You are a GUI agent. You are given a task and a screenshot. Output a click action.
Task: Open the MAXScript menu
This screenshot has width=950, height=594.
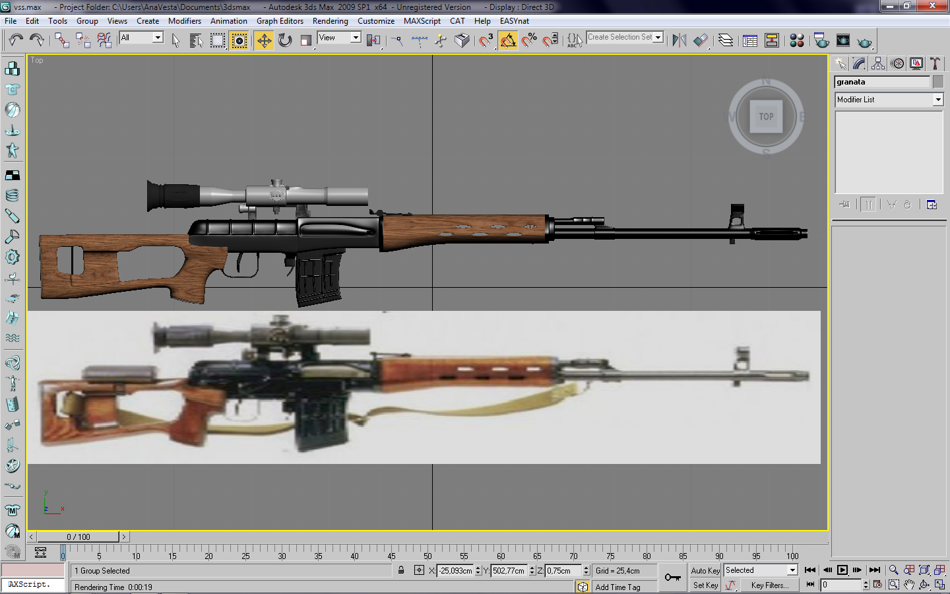coord(422,21)
